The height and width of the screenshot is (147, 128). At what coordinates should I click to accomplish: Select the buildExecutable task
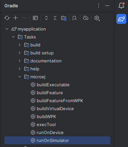pos(53,85)
